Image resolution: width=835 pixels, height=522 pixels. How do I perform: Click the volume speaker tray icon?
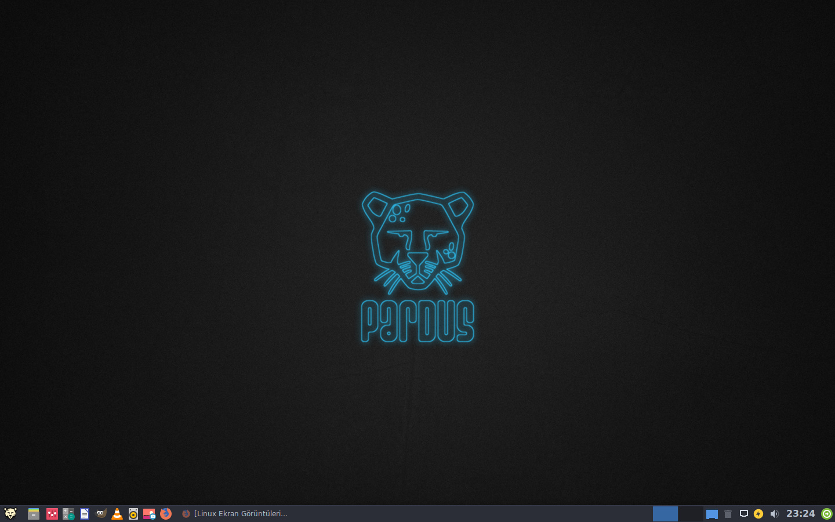pyautogui.click(x=774, y=513)
